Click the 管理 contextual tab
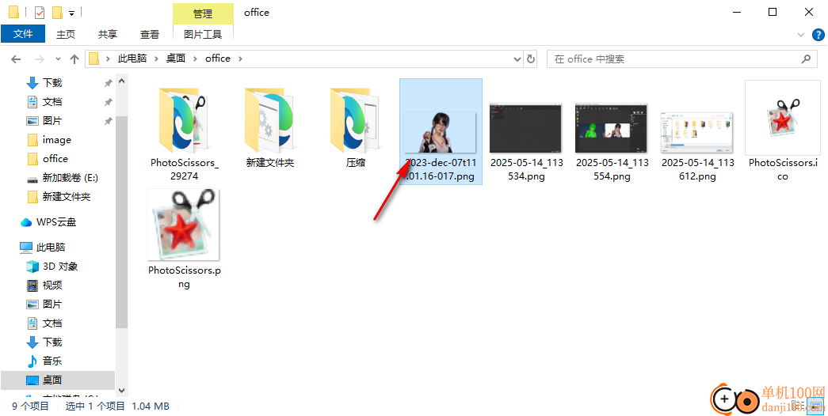This screenshot has height=416, width=828. click(x=203, y=13)
